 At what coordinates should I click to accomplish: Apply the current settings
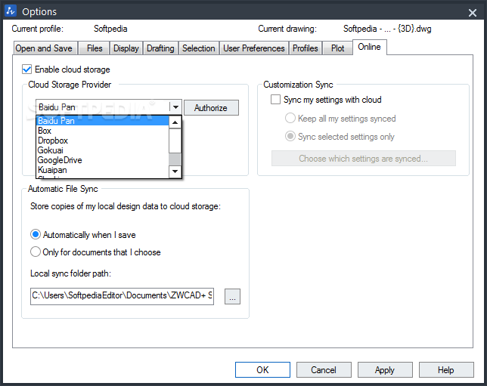[x=385, y=370]
